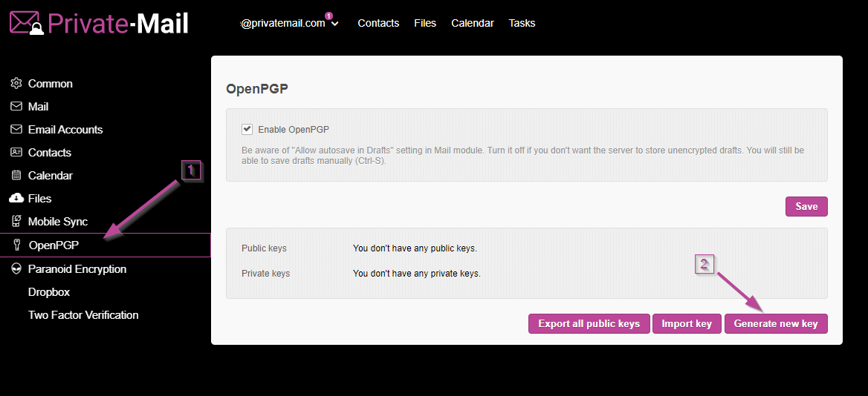Click the gear icon beside Common

pyautogui.click(x=16, y=84)
